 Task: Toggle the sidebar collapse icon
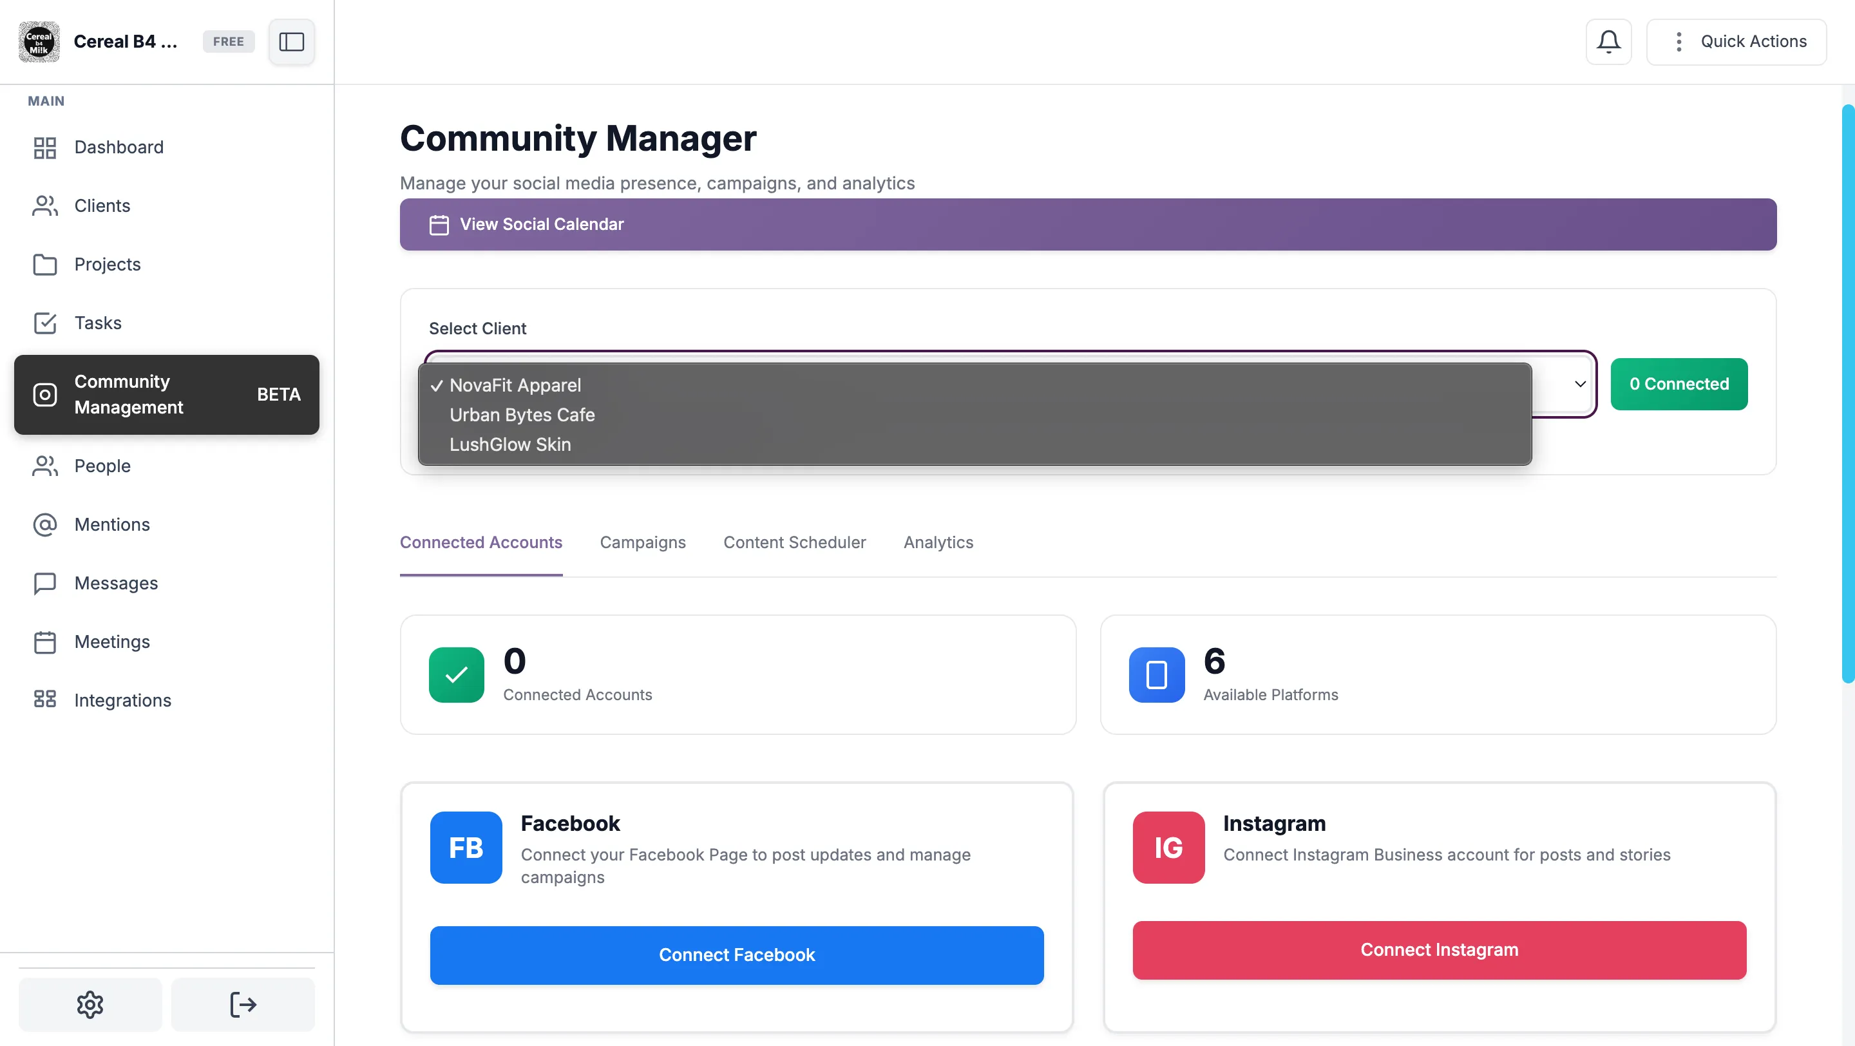(x=291, y=42)
